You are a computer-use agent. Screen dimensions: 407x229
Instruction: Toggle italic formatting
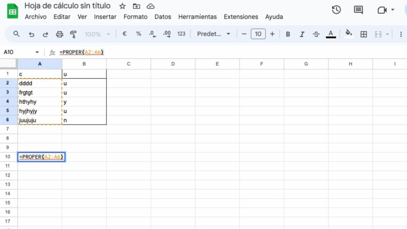pos(302,34)
